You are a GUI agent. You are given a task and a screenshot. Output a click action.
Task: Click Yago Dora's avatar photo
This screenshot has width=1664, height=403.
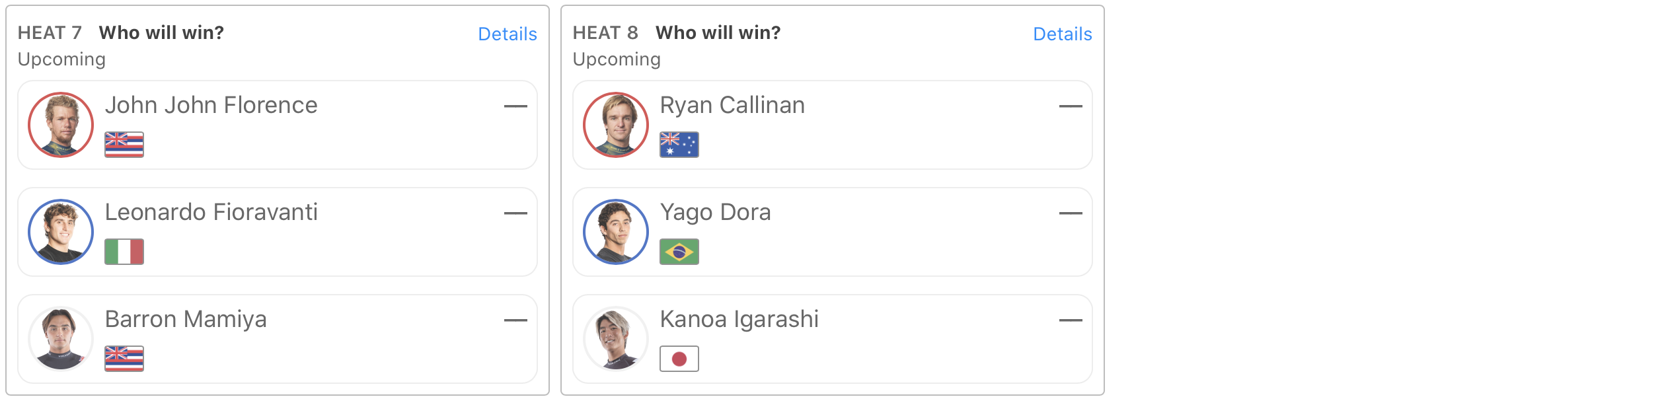coord(616,232)
